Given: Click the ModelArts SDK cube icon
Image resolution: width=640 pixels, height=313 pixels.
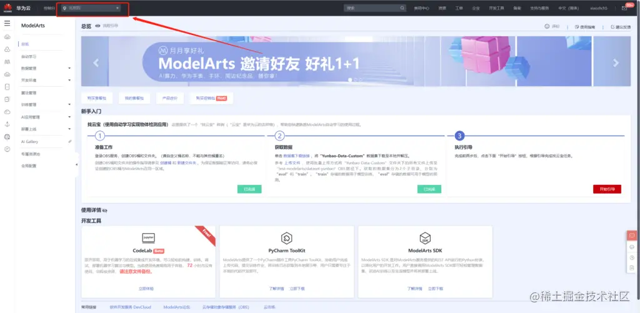Looking at the screenshot, I should tap(425, 238).
